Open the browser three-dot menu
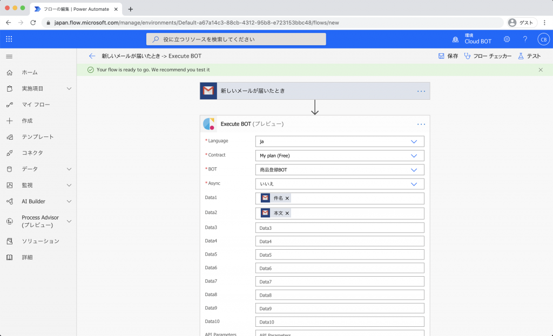The height and width of the screenshot is (336, 553). tap(544, 23)
